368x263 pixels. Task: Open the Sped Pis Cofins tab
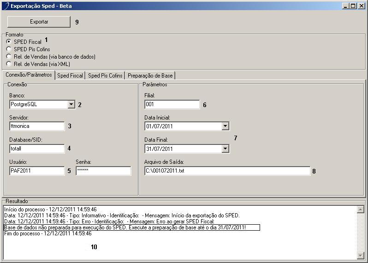click(x=105, y=76)
